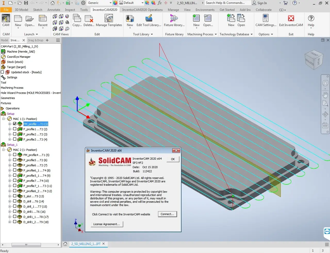
Task: Open the Default appearance dropdown
Action: 142,3
